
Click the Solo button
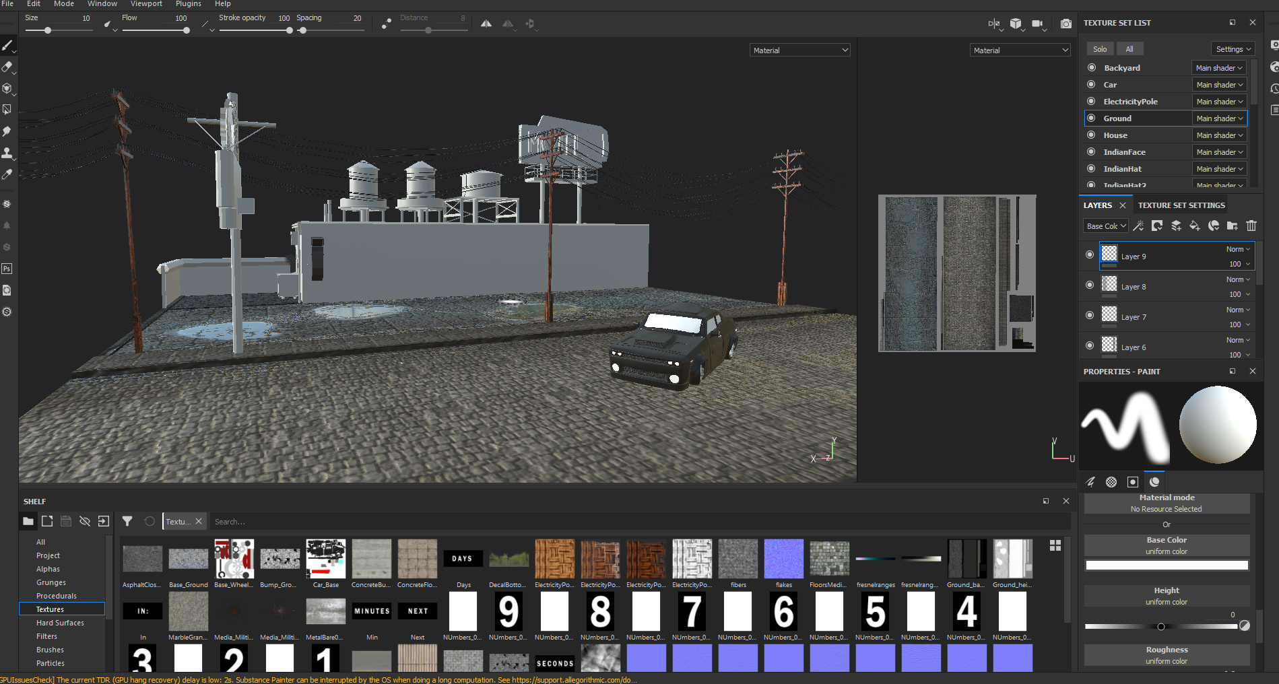[x=1100, y=49]
